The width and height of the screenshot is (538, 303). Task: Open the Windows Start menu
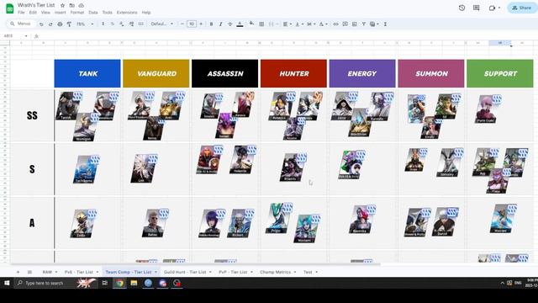(7, 283)
